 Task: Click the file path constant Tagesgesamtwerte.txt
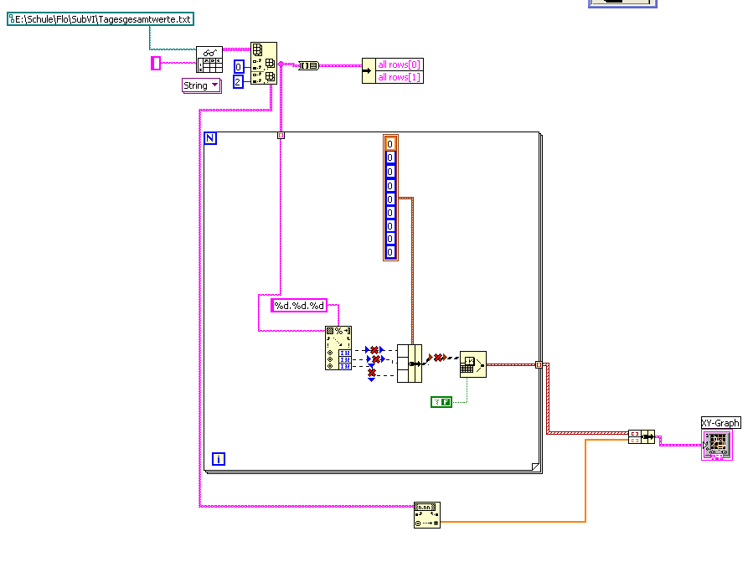click(101, 19)
